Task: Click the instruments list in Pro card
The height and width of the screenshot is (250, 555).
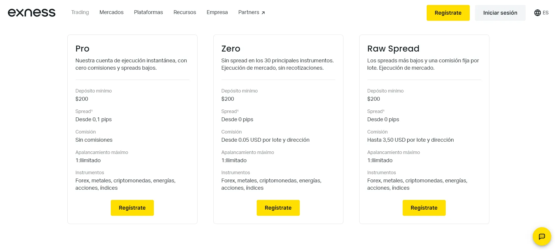Action: (x=125, y=184)
